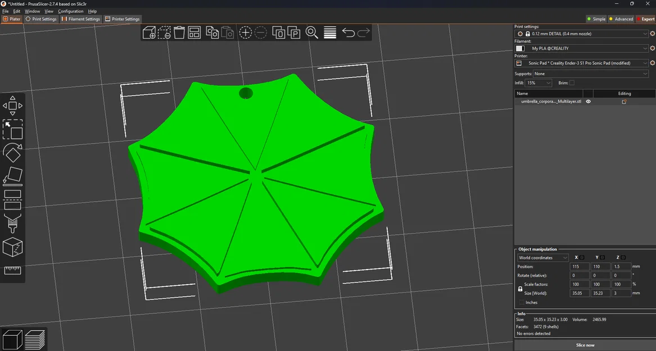Open the Search icon in the toolbar
Image resolution: width=656 pixels, height=351 pixels.
point(312,33)
